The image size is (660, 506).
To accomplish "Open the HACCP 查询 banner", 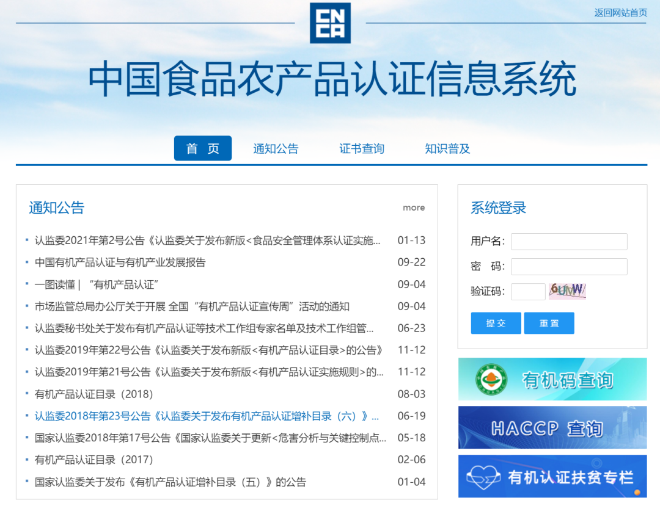I will click(x=552, y=427).
